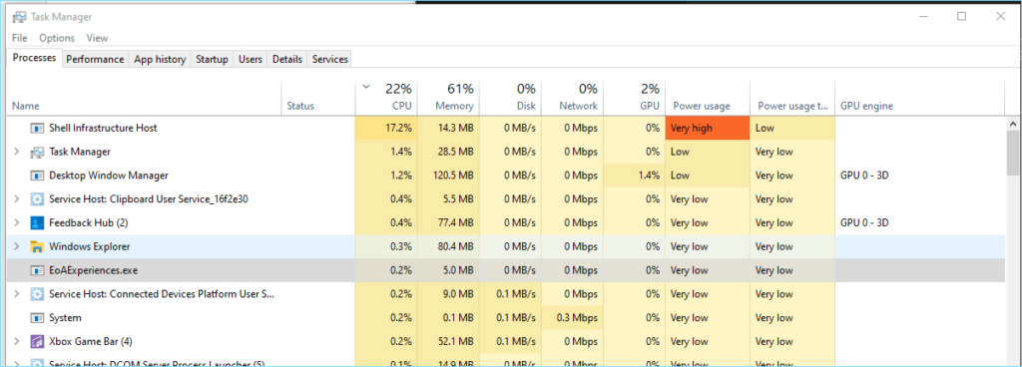Open the Startup tab

coord(212,59)
